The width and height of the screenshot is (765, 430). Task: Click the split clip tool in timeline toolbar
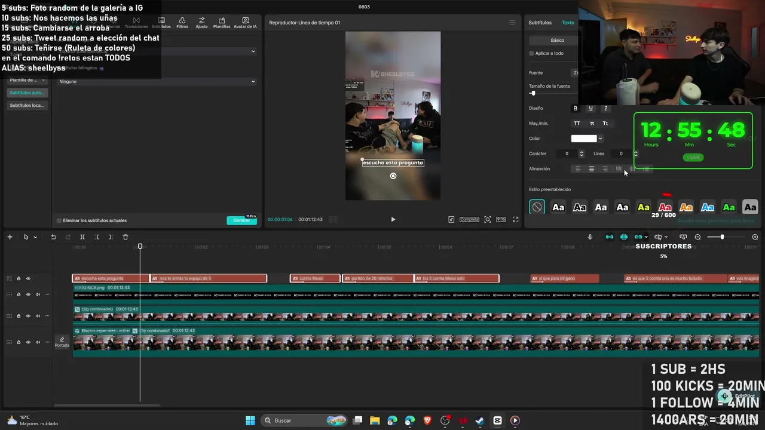(82, 237)
